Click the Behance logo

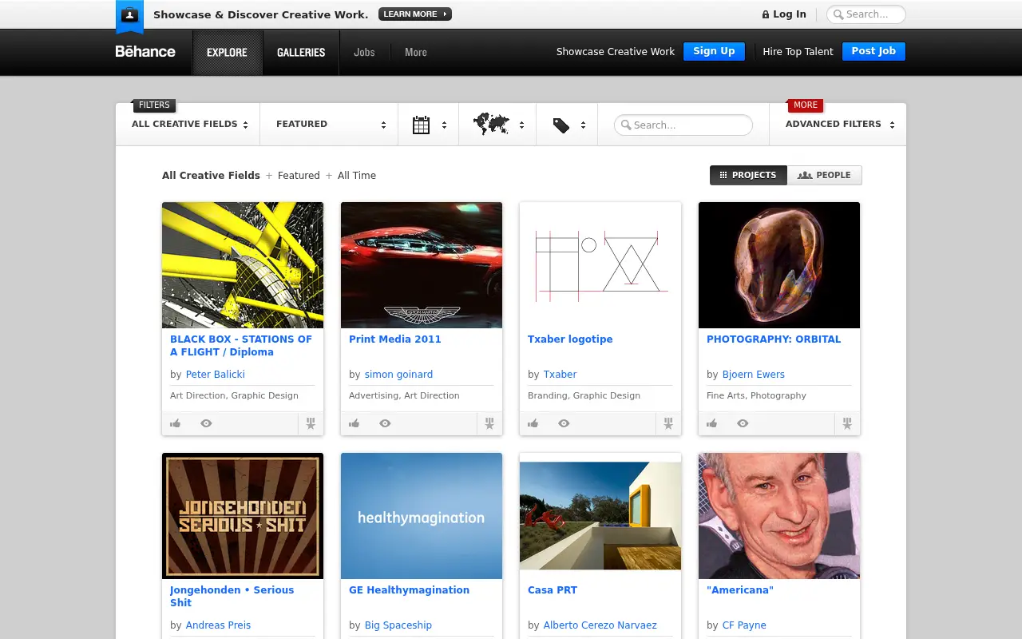point(145,52)
